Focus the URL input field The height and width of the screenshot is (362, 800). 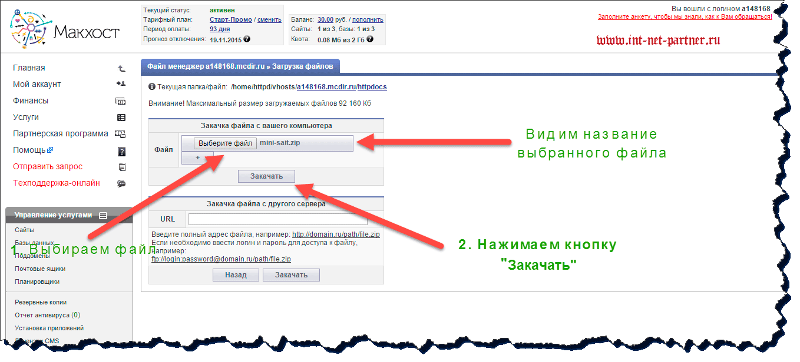click(277, 219)
